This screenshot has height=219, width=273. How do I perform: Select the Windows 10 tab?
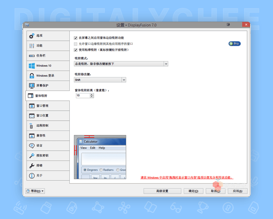[x=48, y=66]
